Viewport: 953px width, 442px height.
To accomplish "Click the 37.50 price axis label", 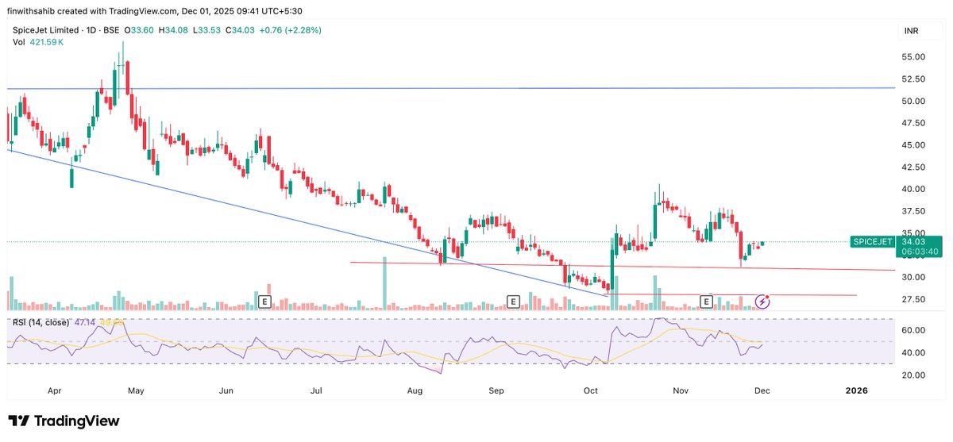I will click(x=913, y=211).
